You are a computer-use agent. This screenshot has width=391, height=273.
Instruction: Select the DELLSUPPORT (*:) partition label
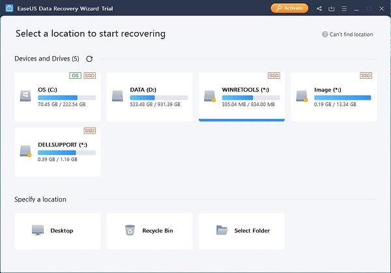click(63, 145)
